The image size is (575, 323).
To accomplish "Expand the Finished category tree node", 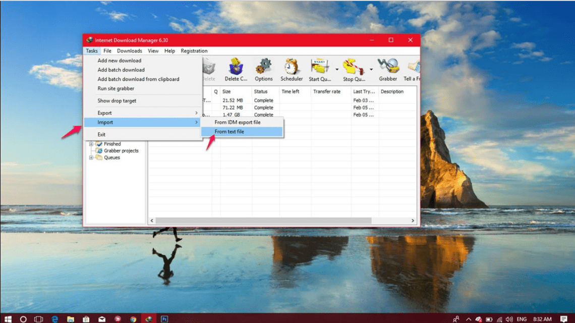I will tap(91, 144).
